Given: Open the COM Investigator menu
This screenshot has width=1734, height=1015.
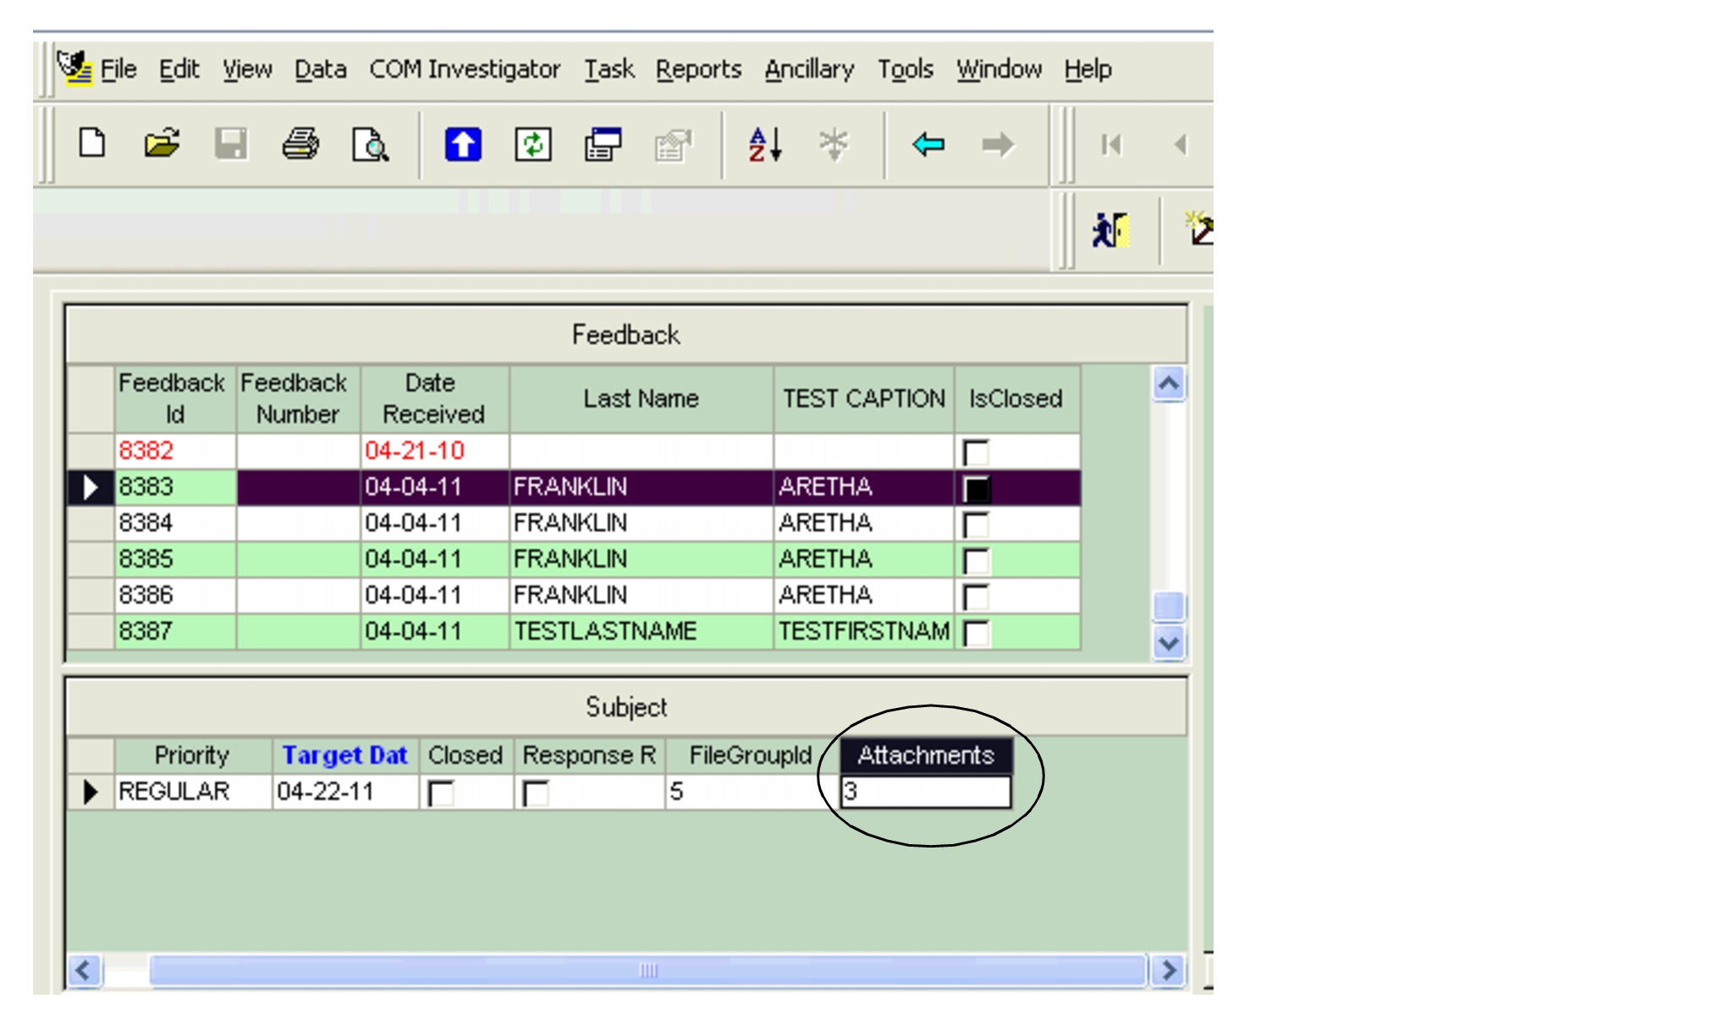Looking at the screenshot, I should point(464,69).
